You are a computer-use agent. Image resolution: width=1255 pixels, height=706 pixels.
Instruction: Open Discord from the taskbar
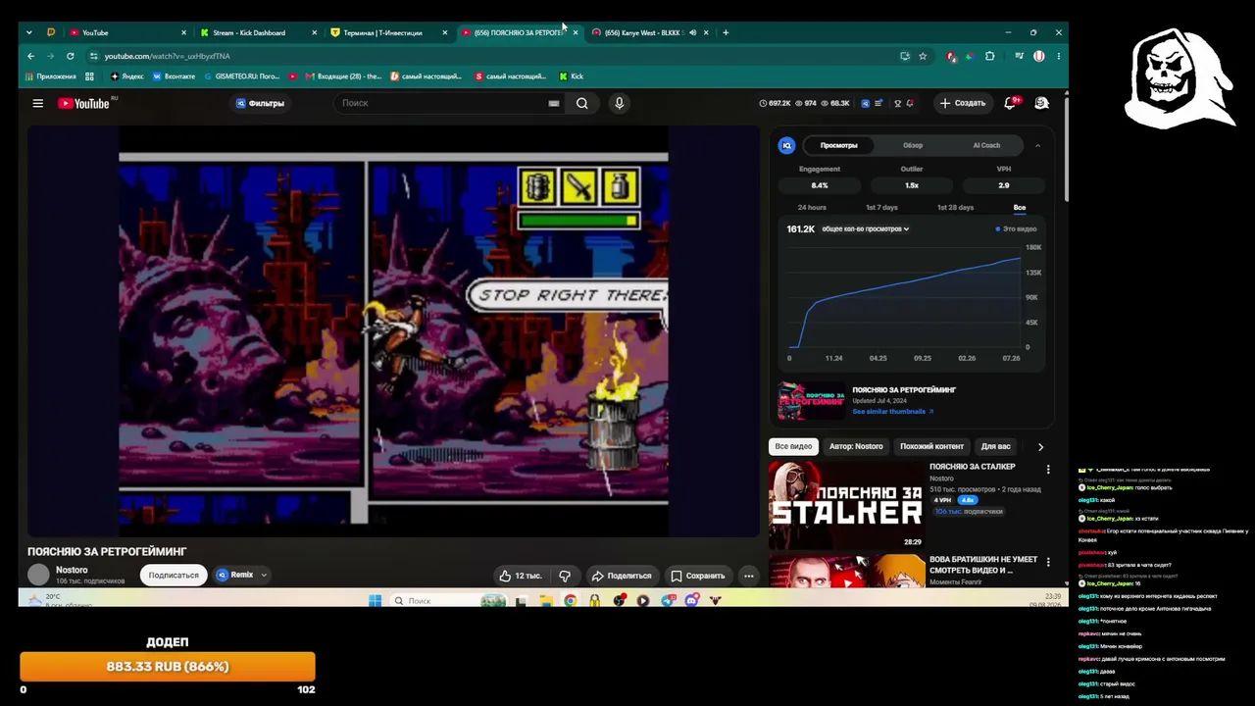pos(692,600)
